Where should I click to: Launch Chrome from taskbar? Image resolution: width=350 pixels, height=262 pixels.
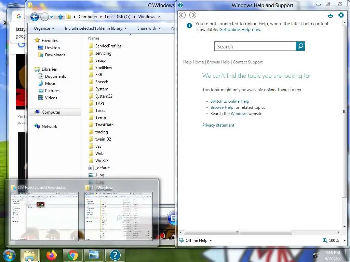click(x=72, y=255)
